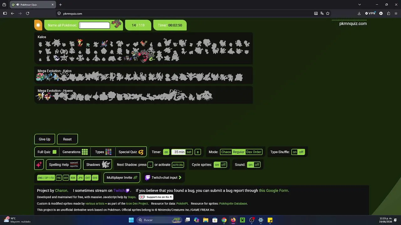Open Spelling Help
This screenshot has width=401, height=225.
click(x=63, y=165)
